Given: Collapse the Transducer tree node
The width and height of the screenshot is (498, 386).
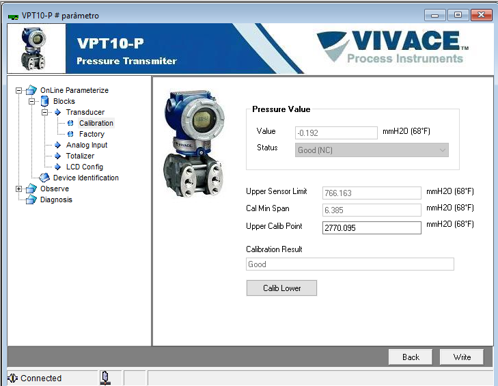Looking at the screenshot, I should (45, 113).
